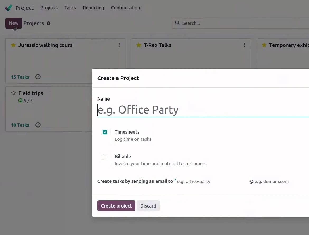Disable the Timesheets checkbox
Screen dimensions: 309x235
pos(105,132)
